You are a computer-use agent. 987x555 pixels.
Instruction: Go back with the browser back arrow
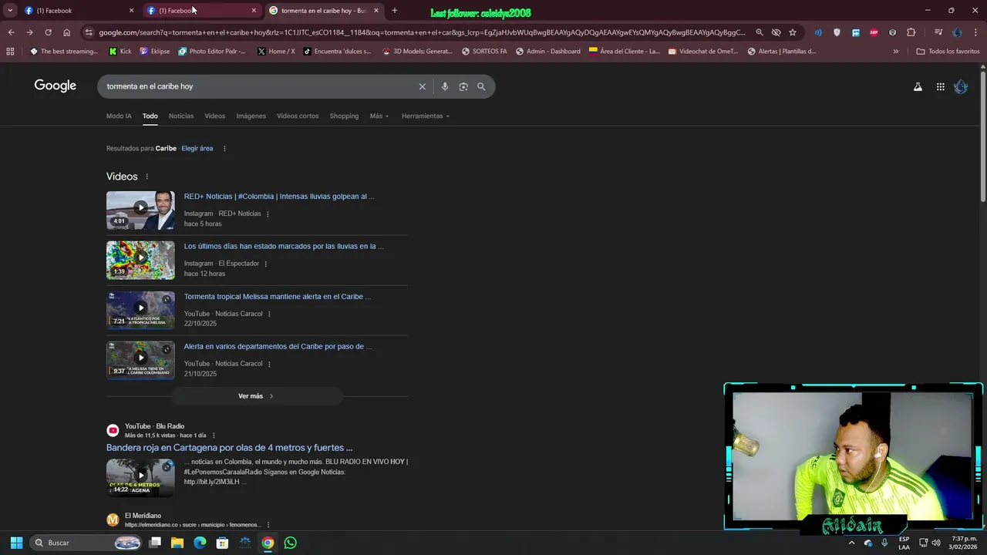tap(11, 32)
